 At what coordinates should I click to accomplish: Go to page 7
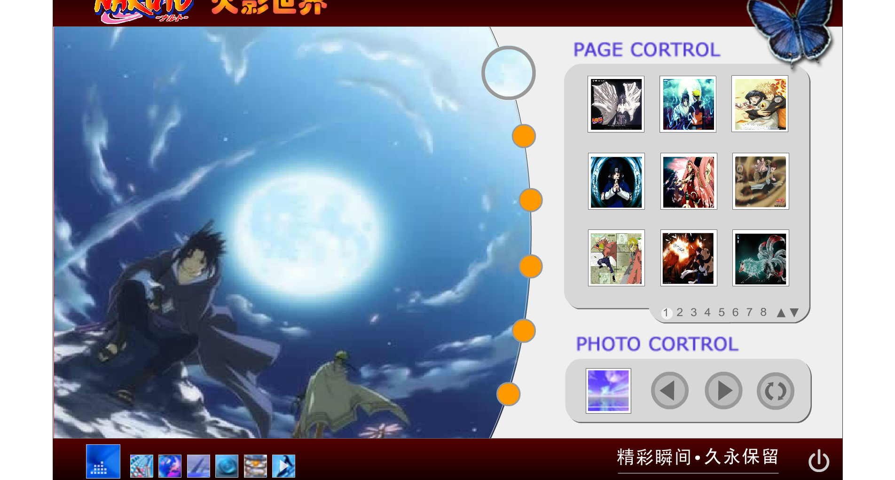[x=749, y=312]
